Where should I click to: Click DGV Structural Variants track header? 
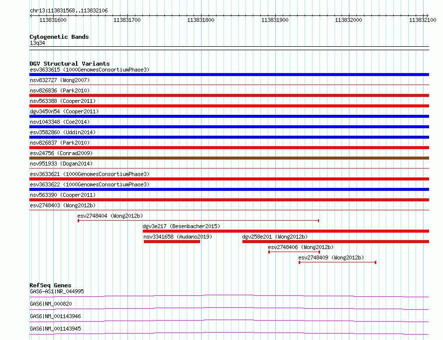(x=70, y=64)
